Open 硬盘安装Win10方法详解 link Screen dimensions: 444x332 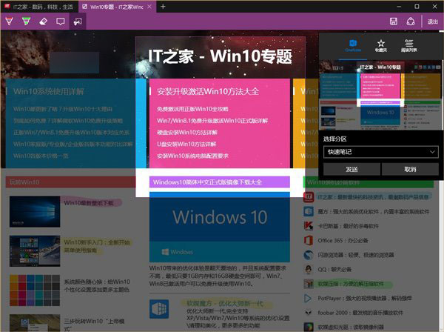point(187,133)
